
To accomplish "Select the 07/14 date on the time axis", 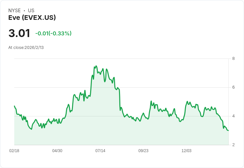I will tap(100, 151).
